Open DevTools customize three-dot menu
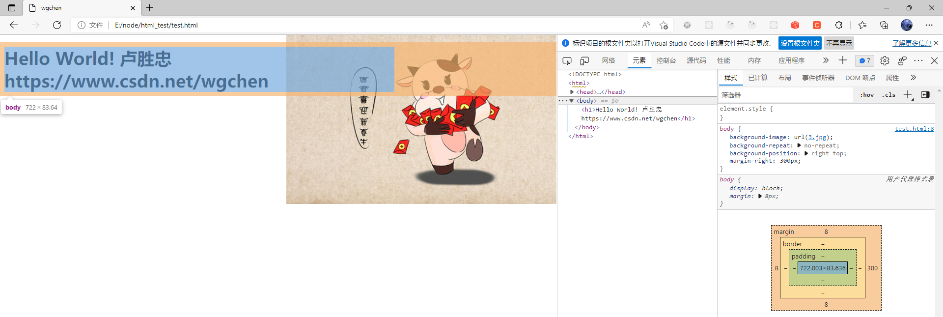Screen dimensions: 943x317 tap(918, 60)
